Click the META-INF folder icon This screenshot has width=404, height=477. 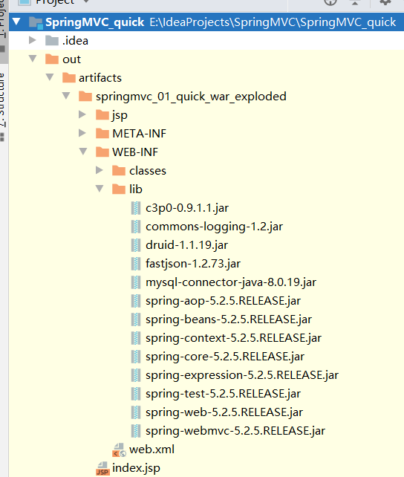(x=102, y=133)
